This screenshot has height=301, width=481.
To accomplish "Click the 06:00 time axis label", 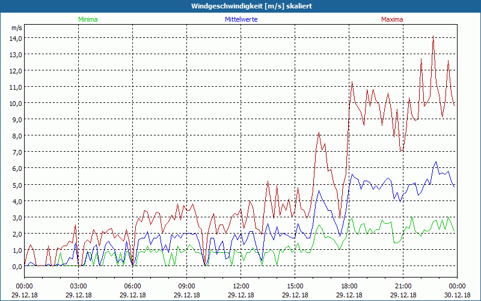I will tap(132, 287).
